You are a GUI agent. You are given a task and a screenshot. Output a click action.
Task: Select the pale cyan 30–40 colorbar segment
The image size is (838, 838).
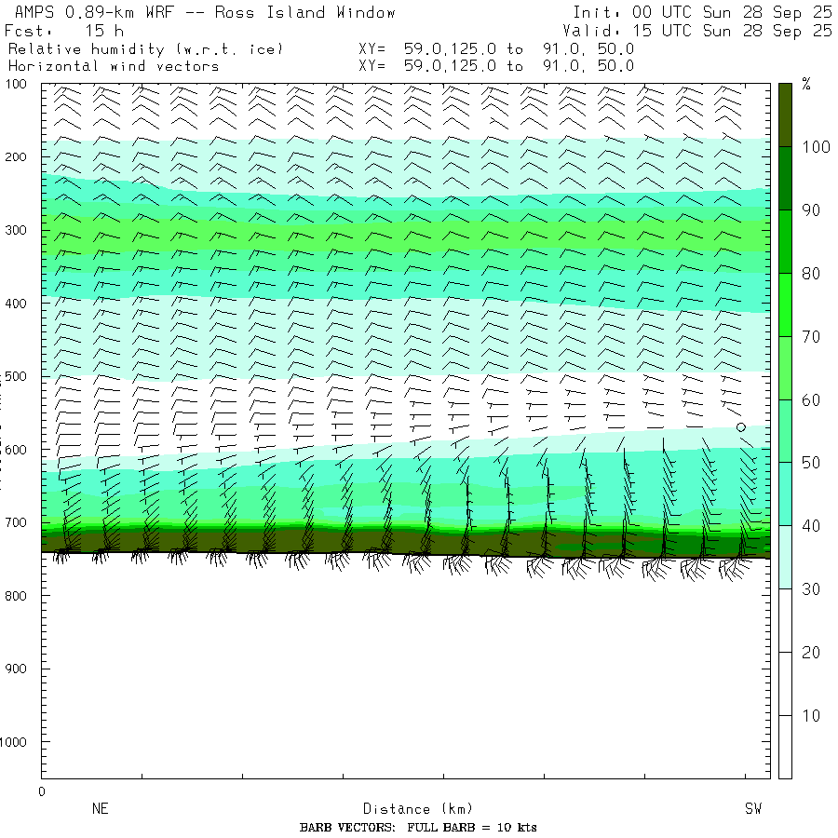pos(785,557)
